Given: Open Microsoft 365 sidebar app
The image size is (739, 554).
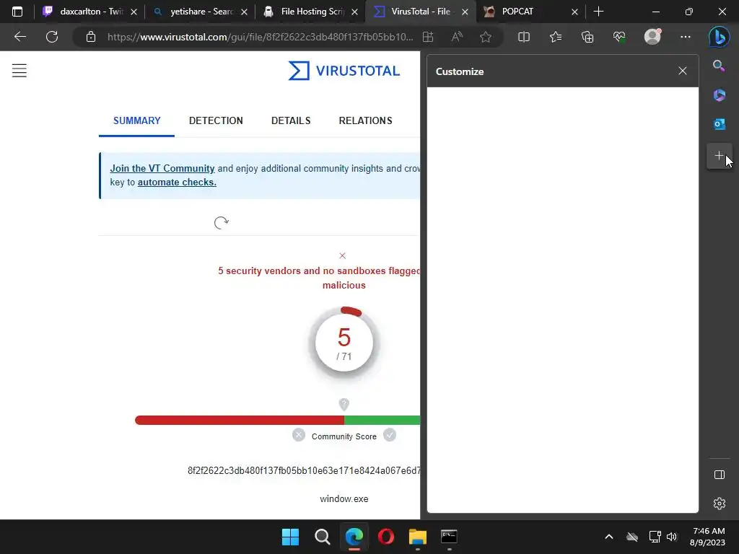Looking at the screenshot, I should pyautogui.click(x=720, y=95).
